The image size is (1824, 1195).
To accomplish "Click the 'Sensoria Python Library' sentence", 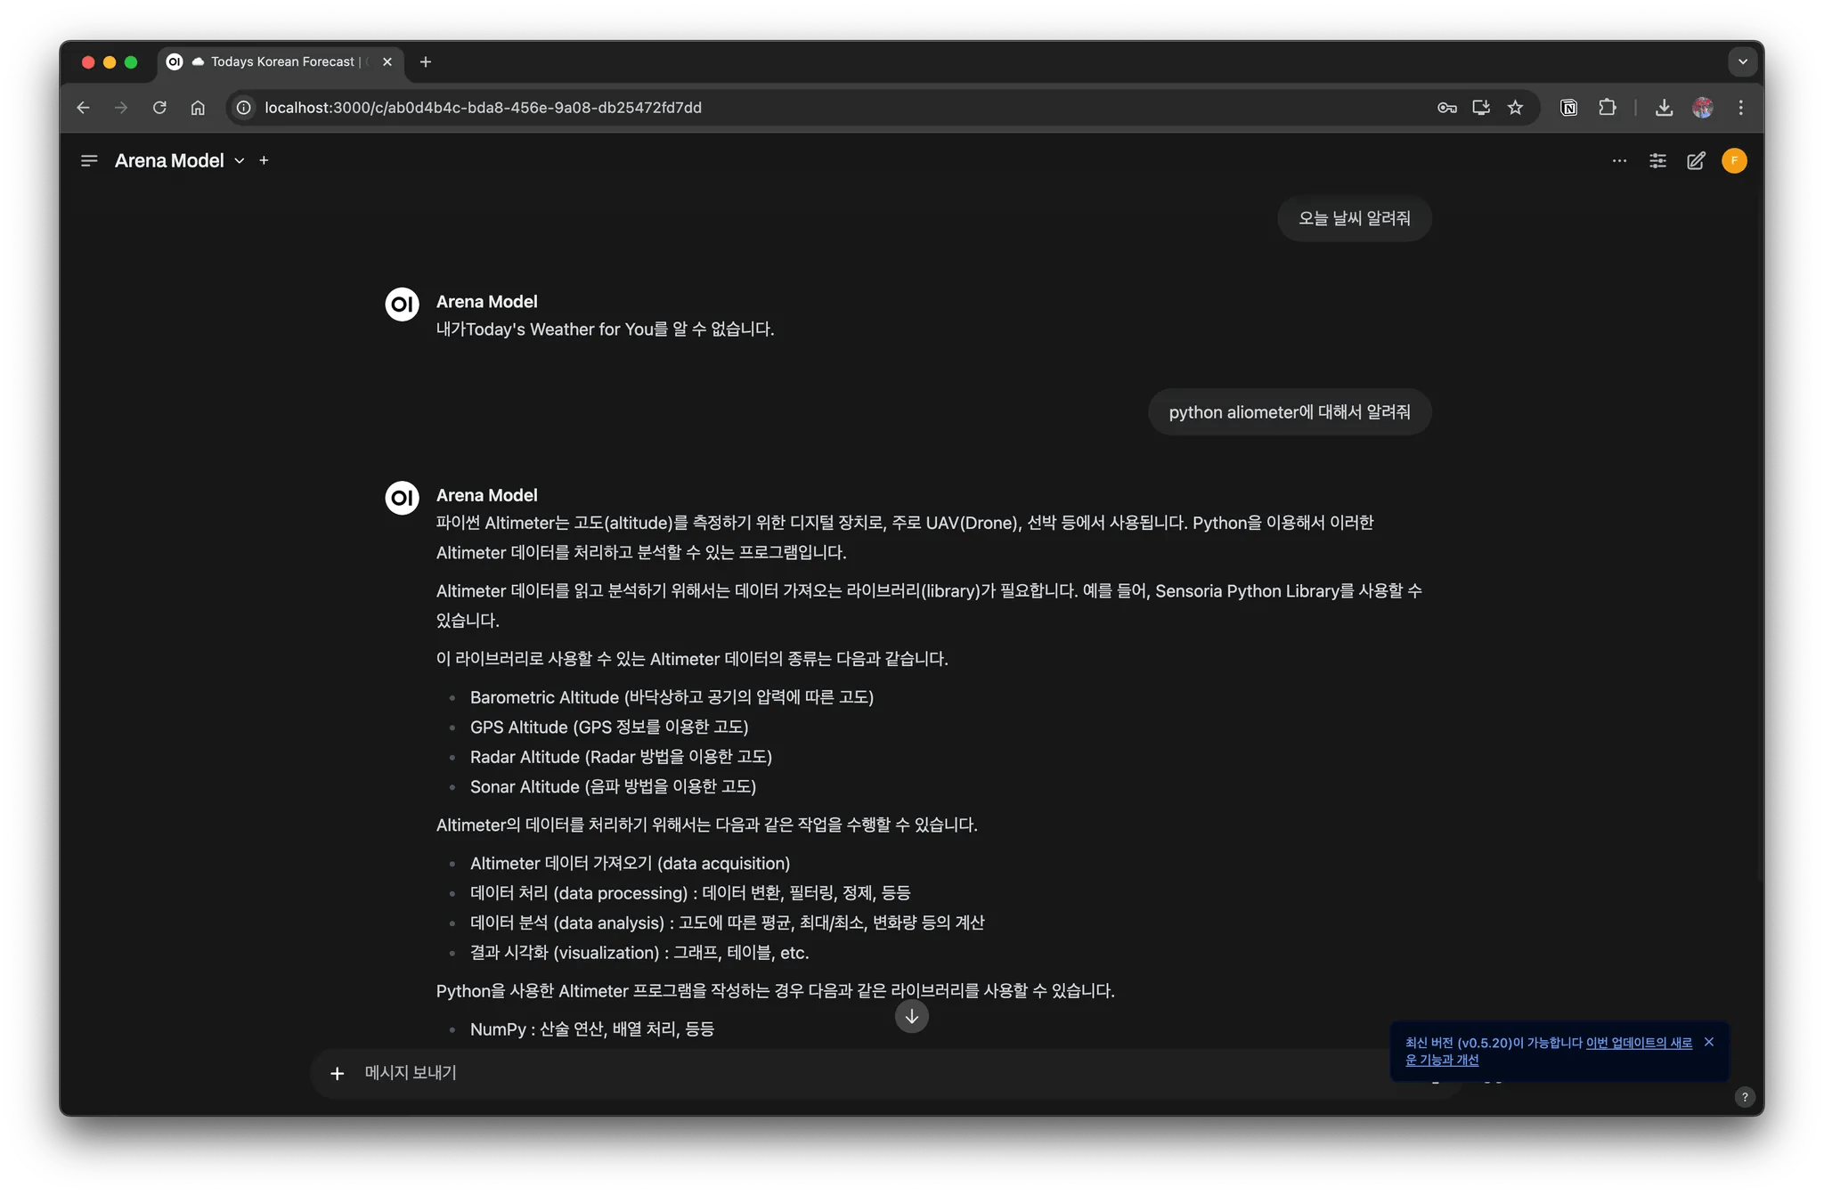I will click(929, 606).
